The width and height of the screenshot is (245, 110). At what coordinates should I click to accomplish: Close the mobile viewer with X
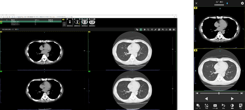(x=197, y=3)
